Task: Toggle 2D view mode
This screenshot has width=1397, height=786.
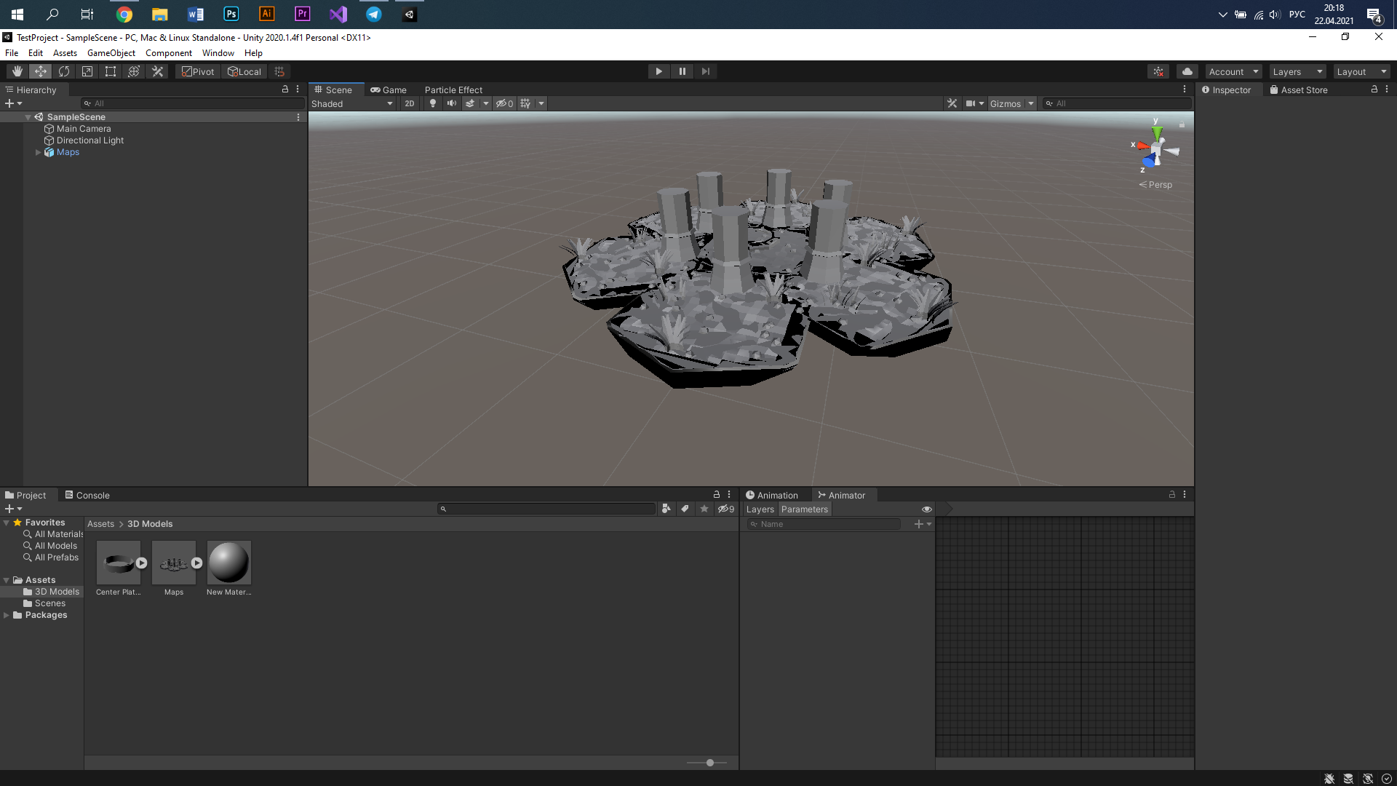Action: coord(410,103)
